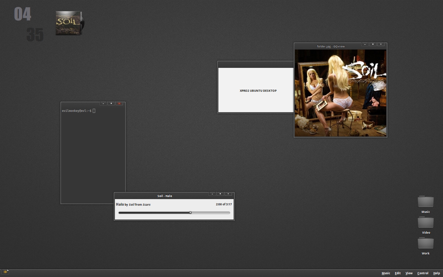Image resolution: width=443 pixels, height=277 pixels.
Task: Maximize the GQview image window
Action: [x=373, y=44]
